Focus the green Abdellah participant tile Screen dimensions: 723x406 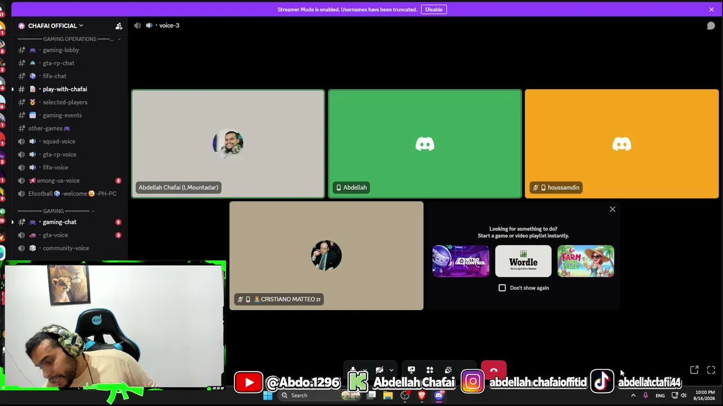[425, 144]
